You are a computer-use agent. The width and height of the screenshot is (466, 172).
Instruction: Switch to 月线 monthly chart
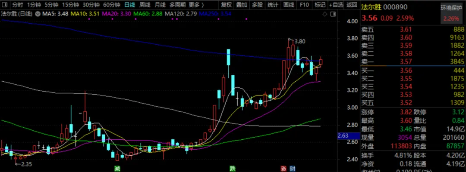click(160, 5)
